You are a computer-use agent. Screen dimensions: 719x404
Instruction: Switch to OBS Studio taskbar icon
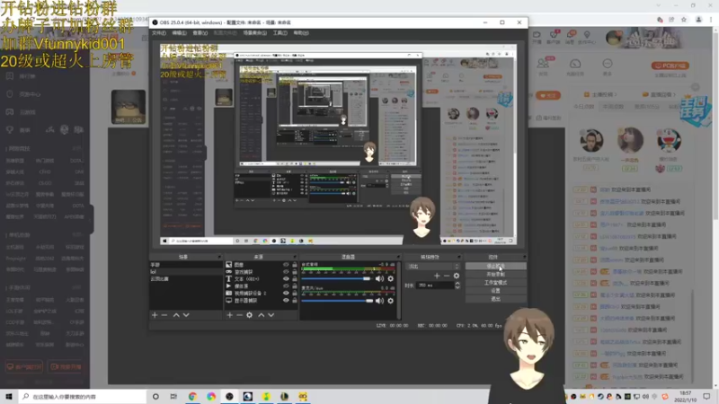229,396
